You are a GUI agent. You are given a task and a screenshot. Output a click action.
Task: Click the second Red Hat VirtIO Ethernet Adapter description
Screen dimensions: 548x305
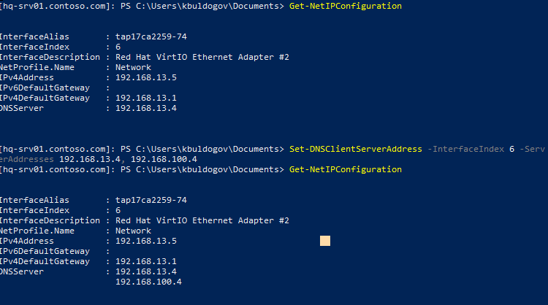pyautogui.click(x=202, y=220)
